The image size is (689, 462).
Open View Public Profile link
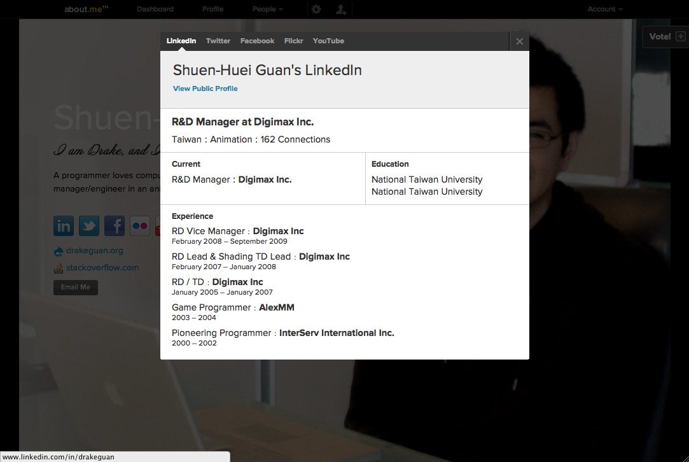point(205,88)
